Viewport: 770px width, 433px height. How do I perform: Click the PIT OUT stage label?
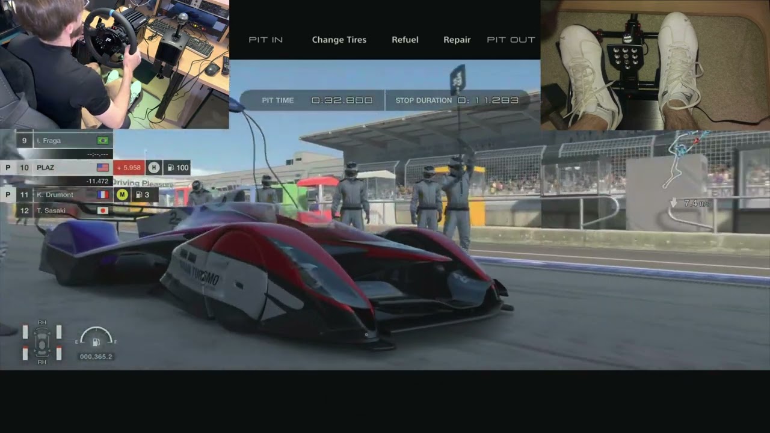point(511,40)
